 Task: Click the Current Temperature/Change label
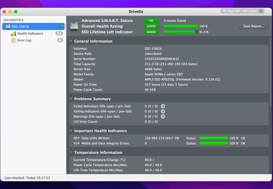pyautogui.click(x=100, y=160)
